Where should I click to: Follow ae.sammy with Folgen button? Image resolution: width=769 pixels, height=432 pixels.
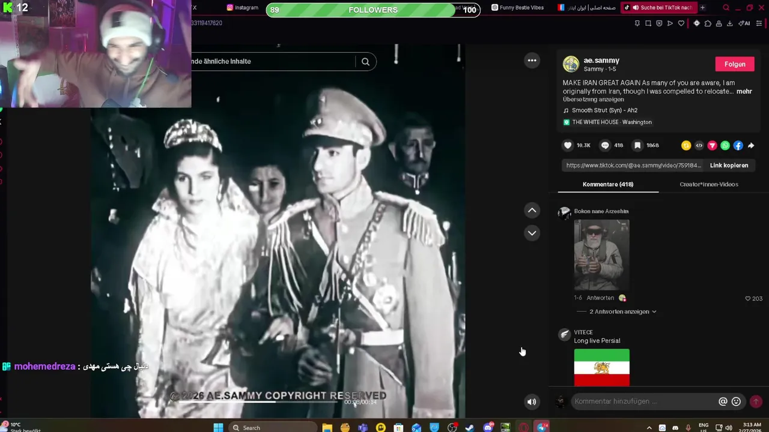point(735,64)
